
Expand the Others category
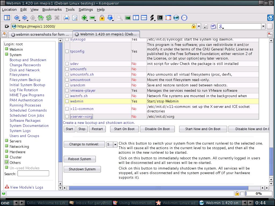click(6, 162)
